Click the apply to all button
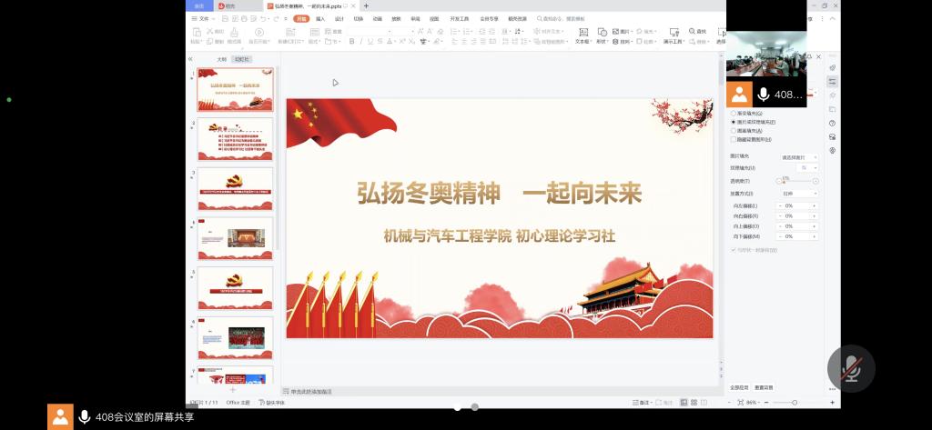This screenshot has height=430, width=932. tap(739, 387)
